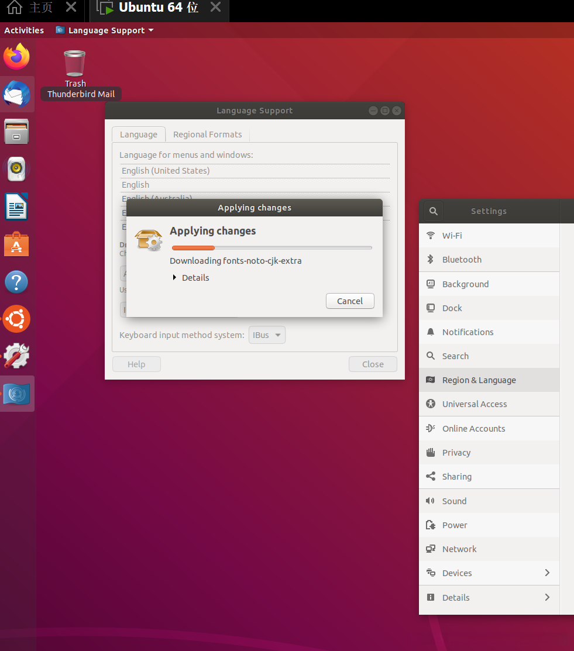Open the Activities overview
This screenshot has height=651, width=574.
(23, 30)
